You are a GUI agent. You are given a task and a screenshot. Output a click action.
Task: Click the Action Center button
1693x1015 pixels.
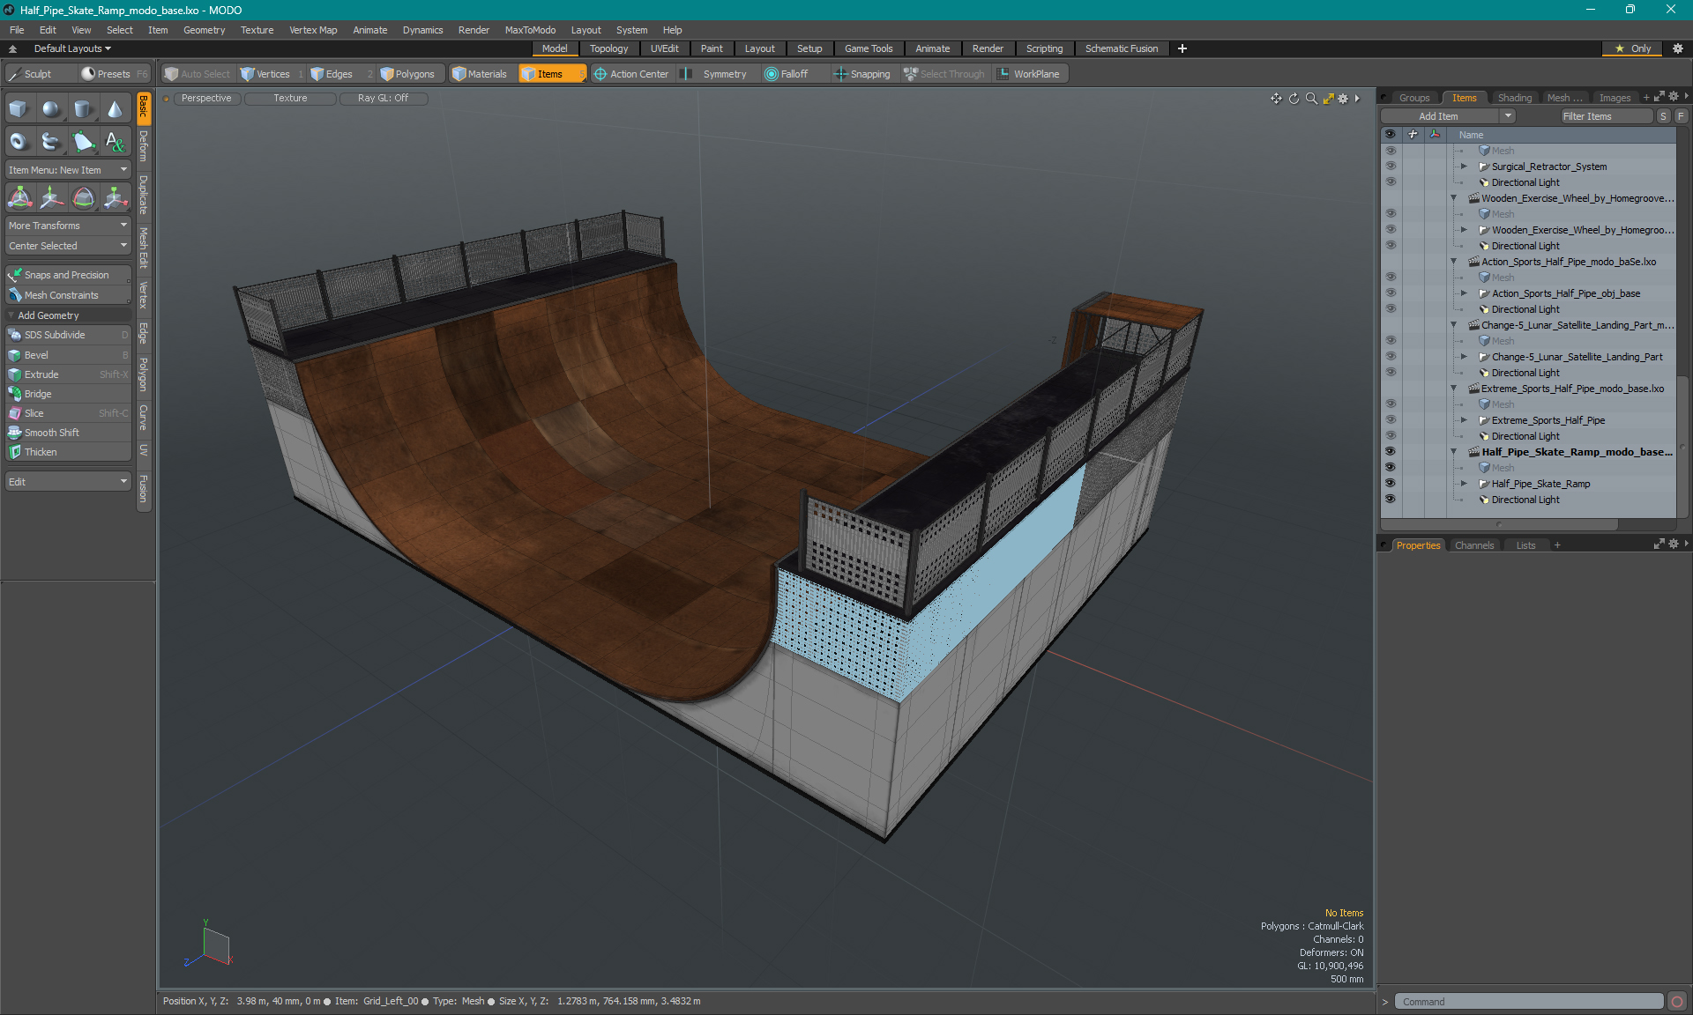click(631, 74)
